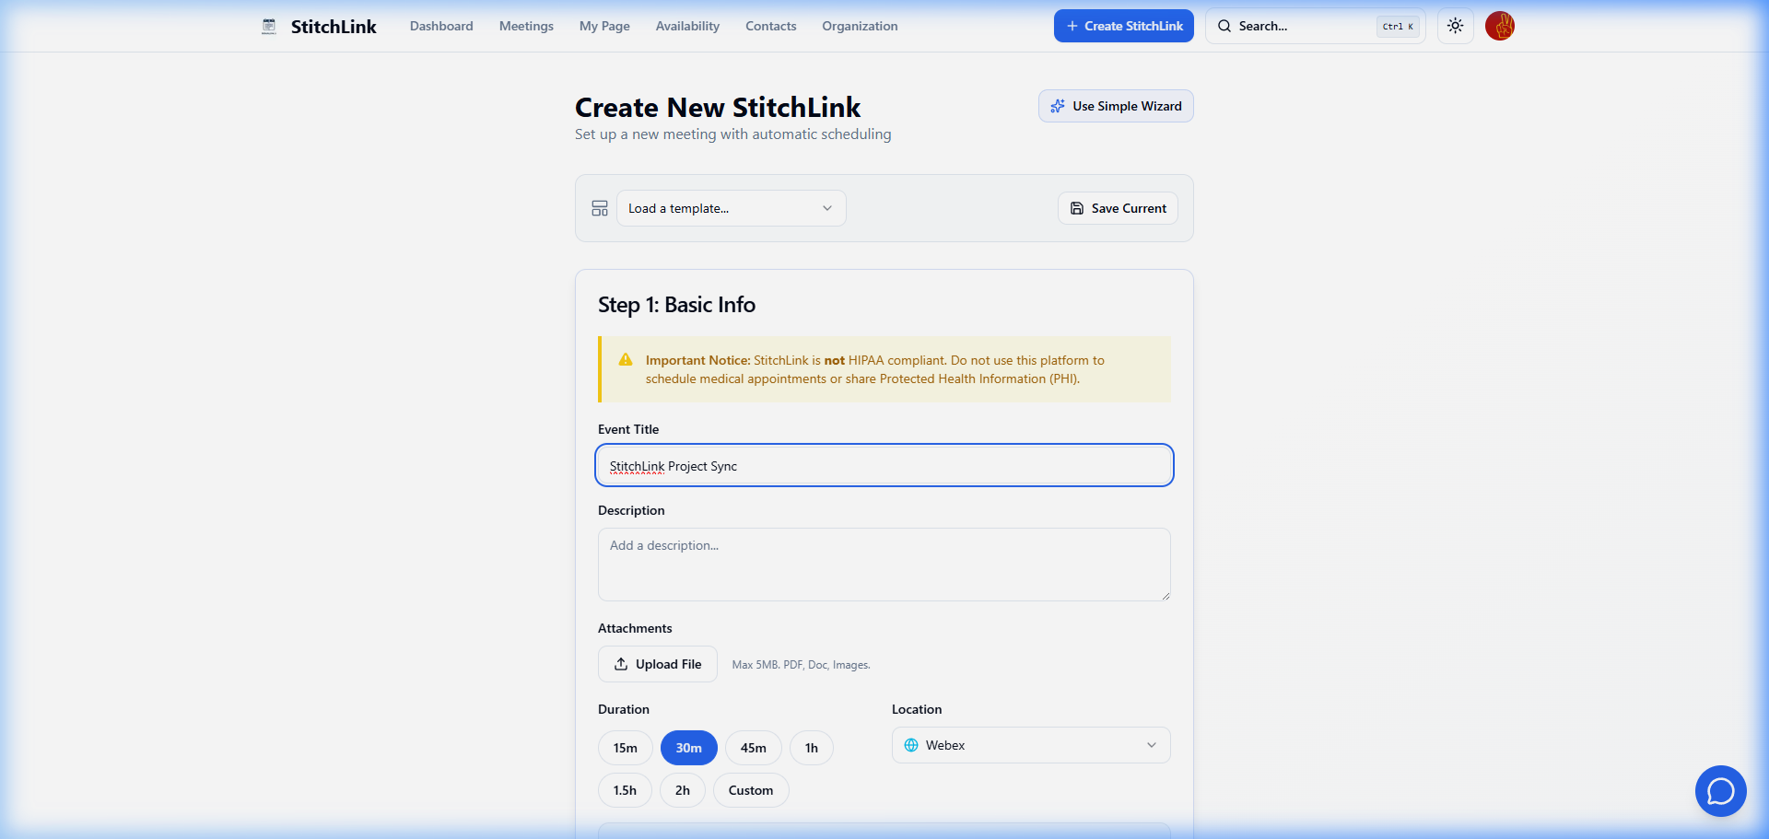Image resolution: width=1769 pixels, height=839 pixels.
Task: Open the user profile avatar
Action: pos(1500,26)
